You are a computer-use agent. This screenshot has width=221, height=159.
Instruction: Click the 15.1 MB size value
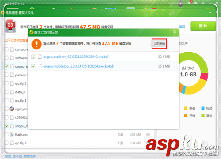tap(164, 66)
